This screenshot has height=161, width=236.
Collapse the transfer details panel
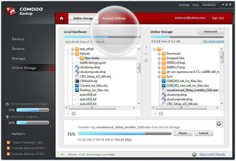click(x=219, y=124)
